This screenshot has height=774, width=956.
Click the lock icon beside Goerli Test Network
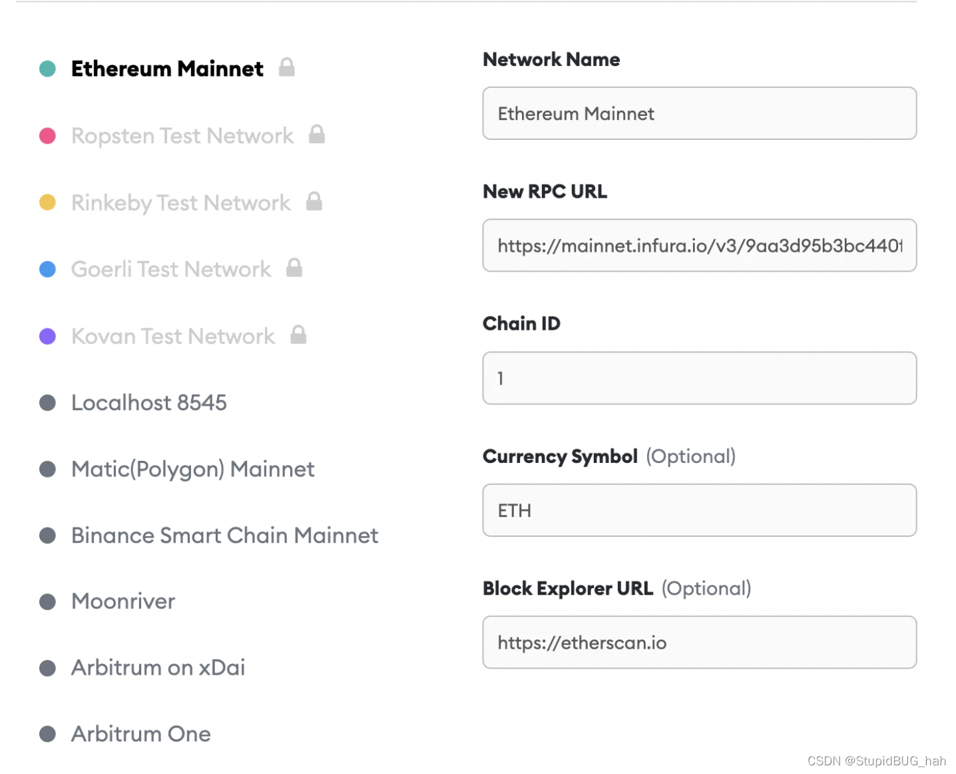click(295, 268)
